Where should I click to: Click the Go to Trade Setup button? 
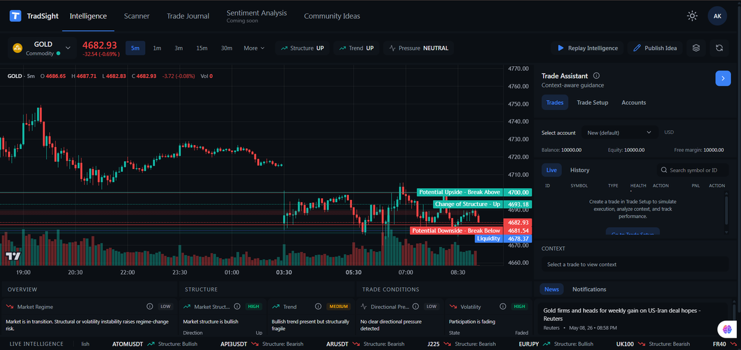[x=633, y=232]
